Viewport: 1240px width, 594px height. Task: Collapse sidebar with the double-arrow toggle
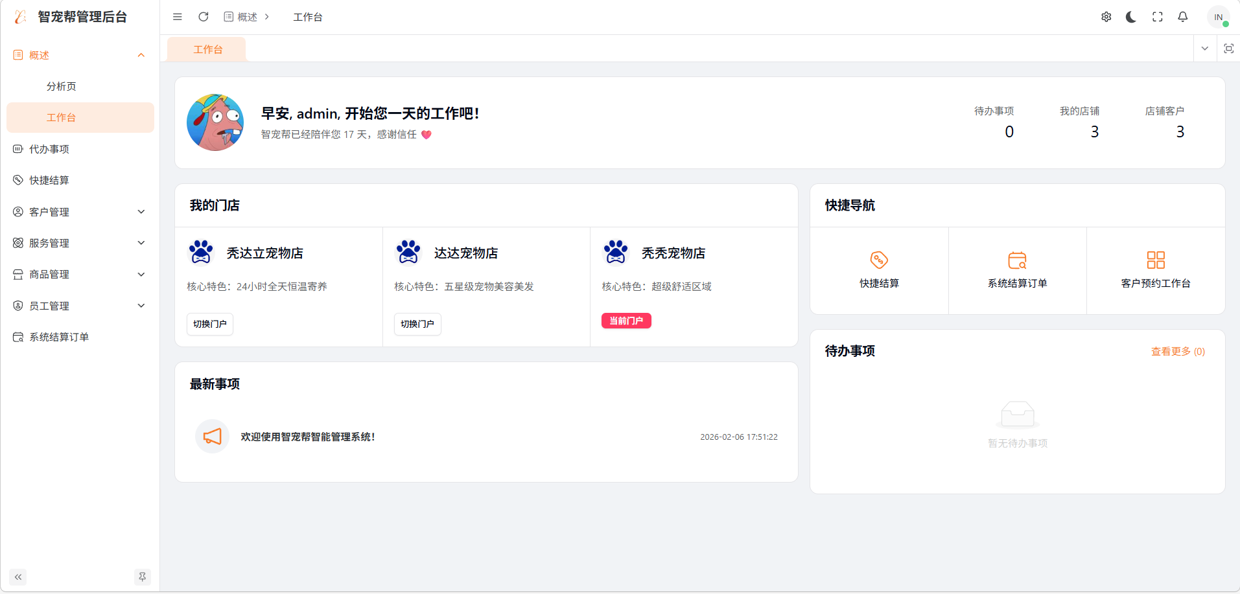(18, 577)
